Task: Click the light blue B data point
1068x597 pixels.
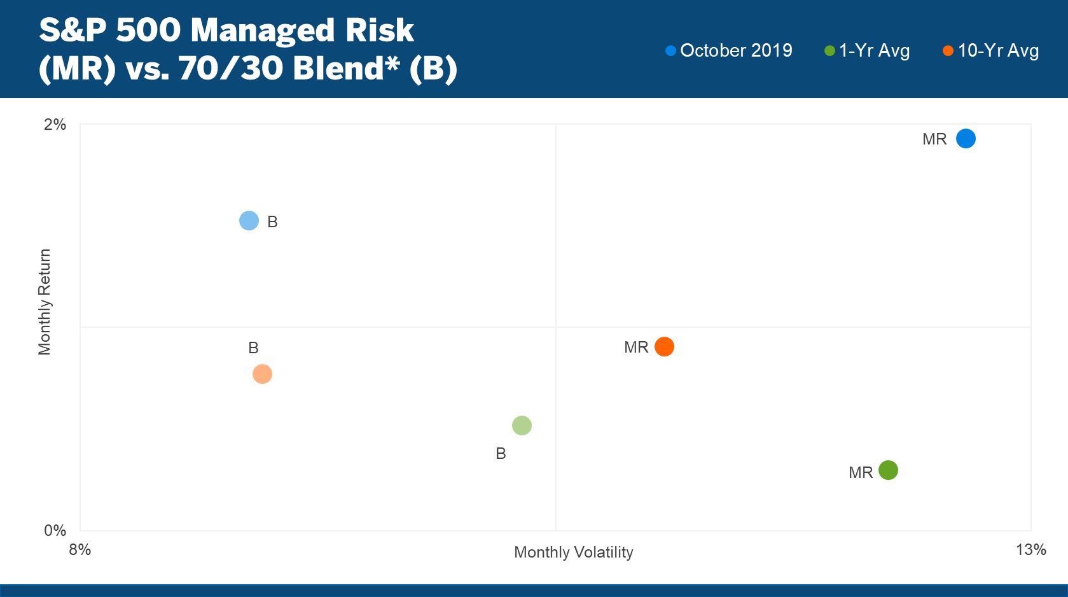Action: pos(249,221)
